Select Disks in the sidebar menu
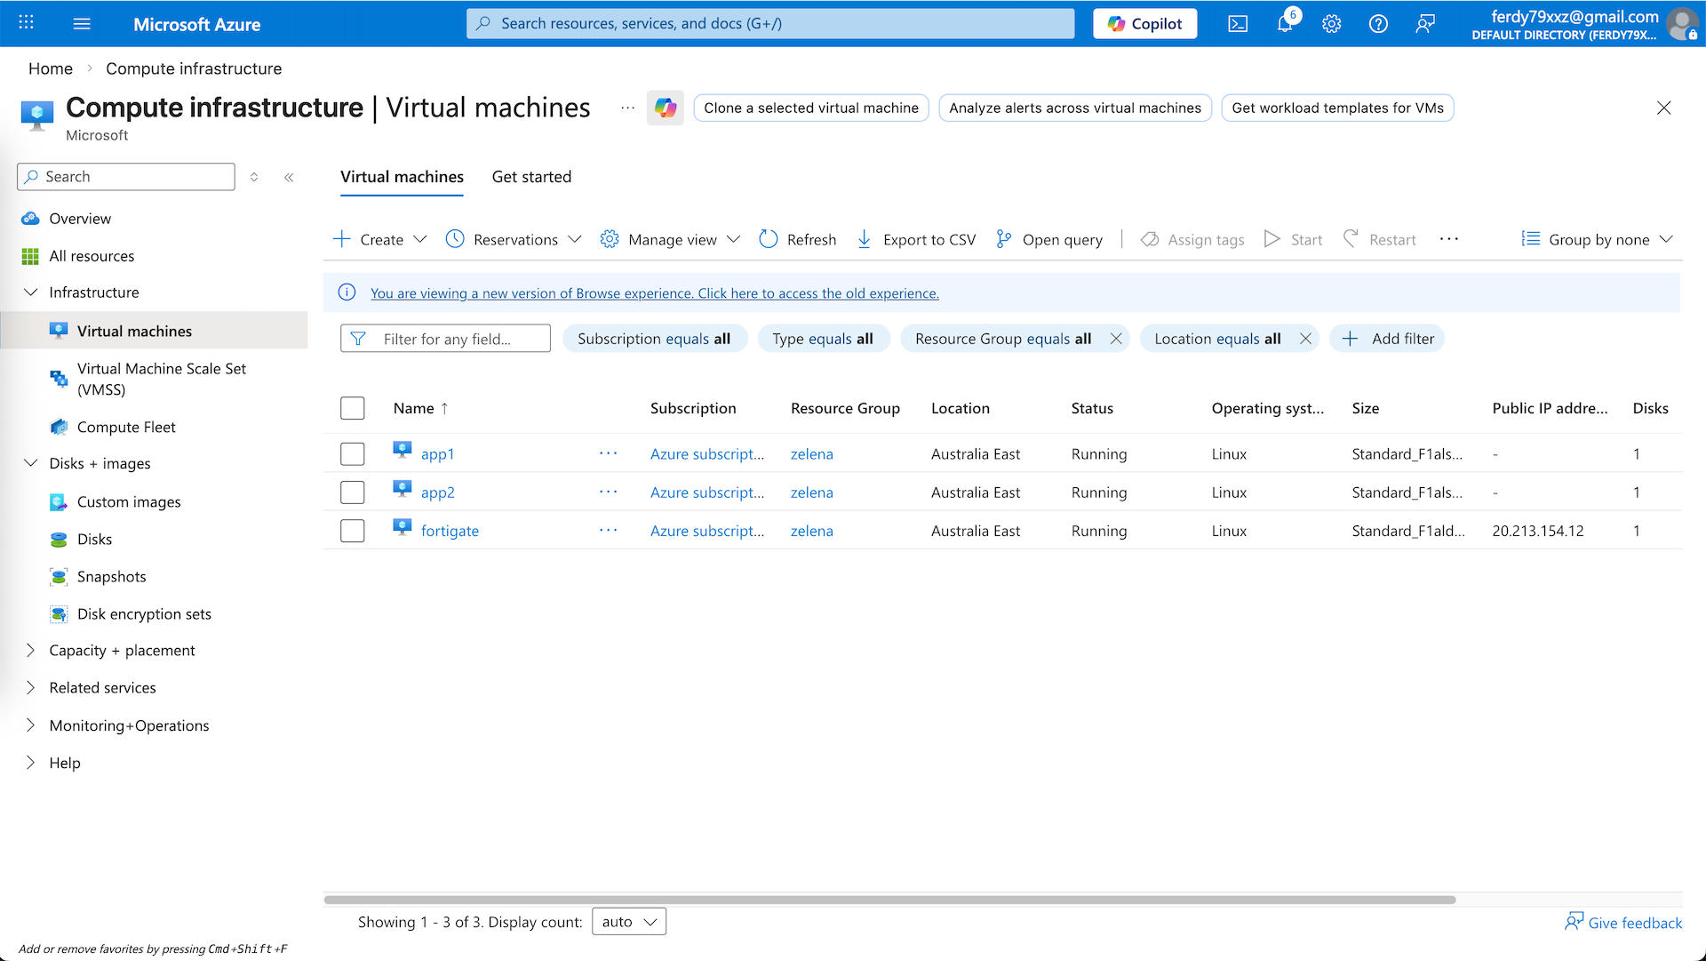 (94, 540)
